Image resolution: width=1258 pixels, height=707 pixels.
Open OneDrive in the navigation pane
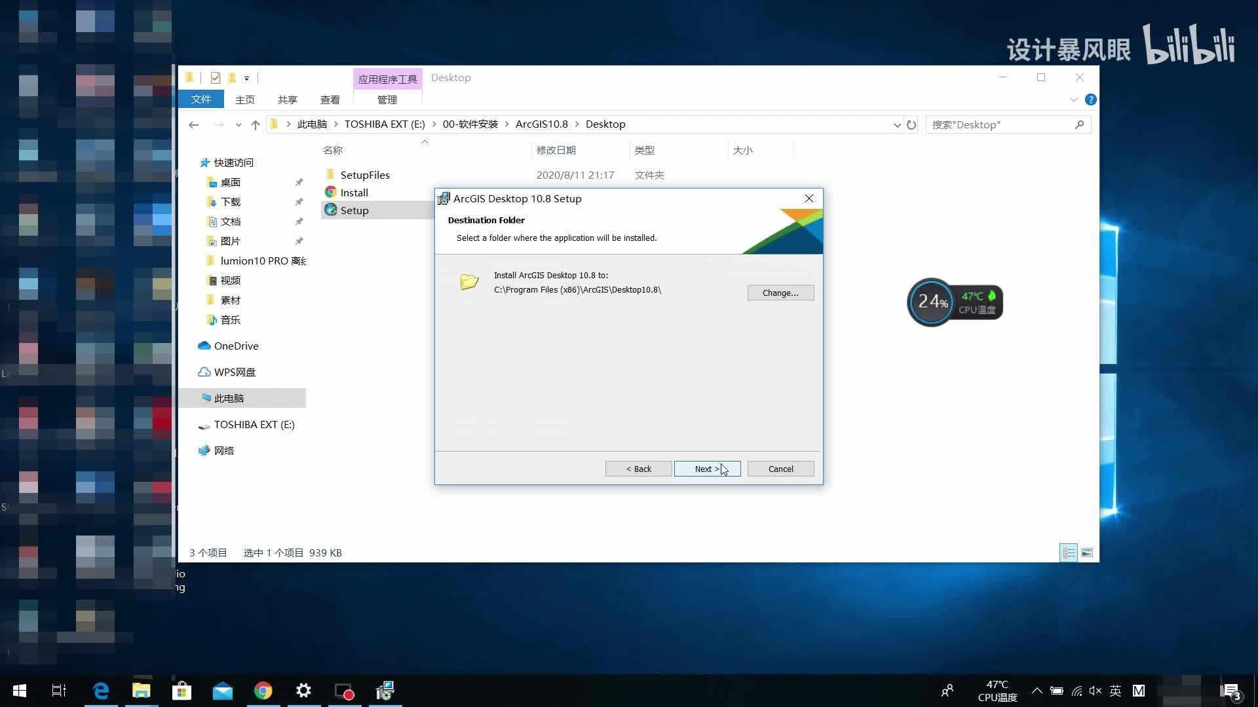(x=236, y=346)
